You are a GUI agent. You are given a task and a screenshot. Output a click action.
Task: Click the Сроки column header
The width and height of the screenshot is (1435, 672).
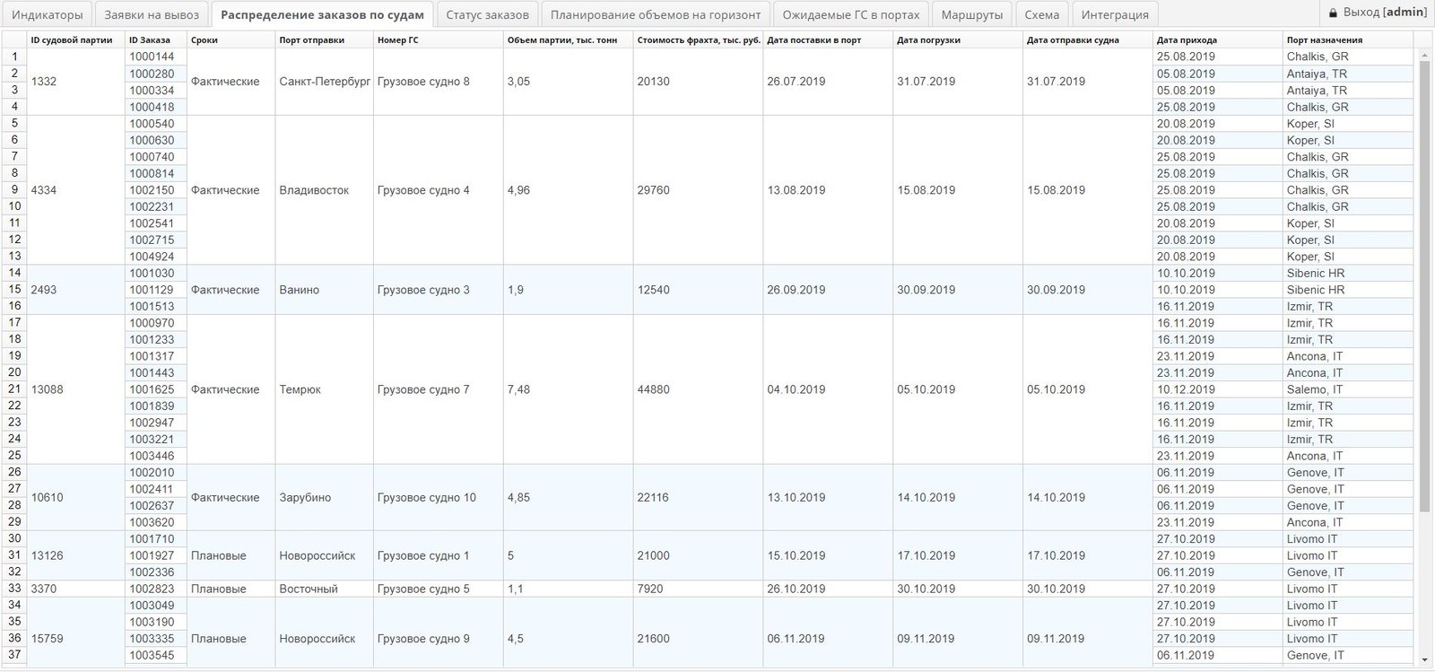pos(230,39)
